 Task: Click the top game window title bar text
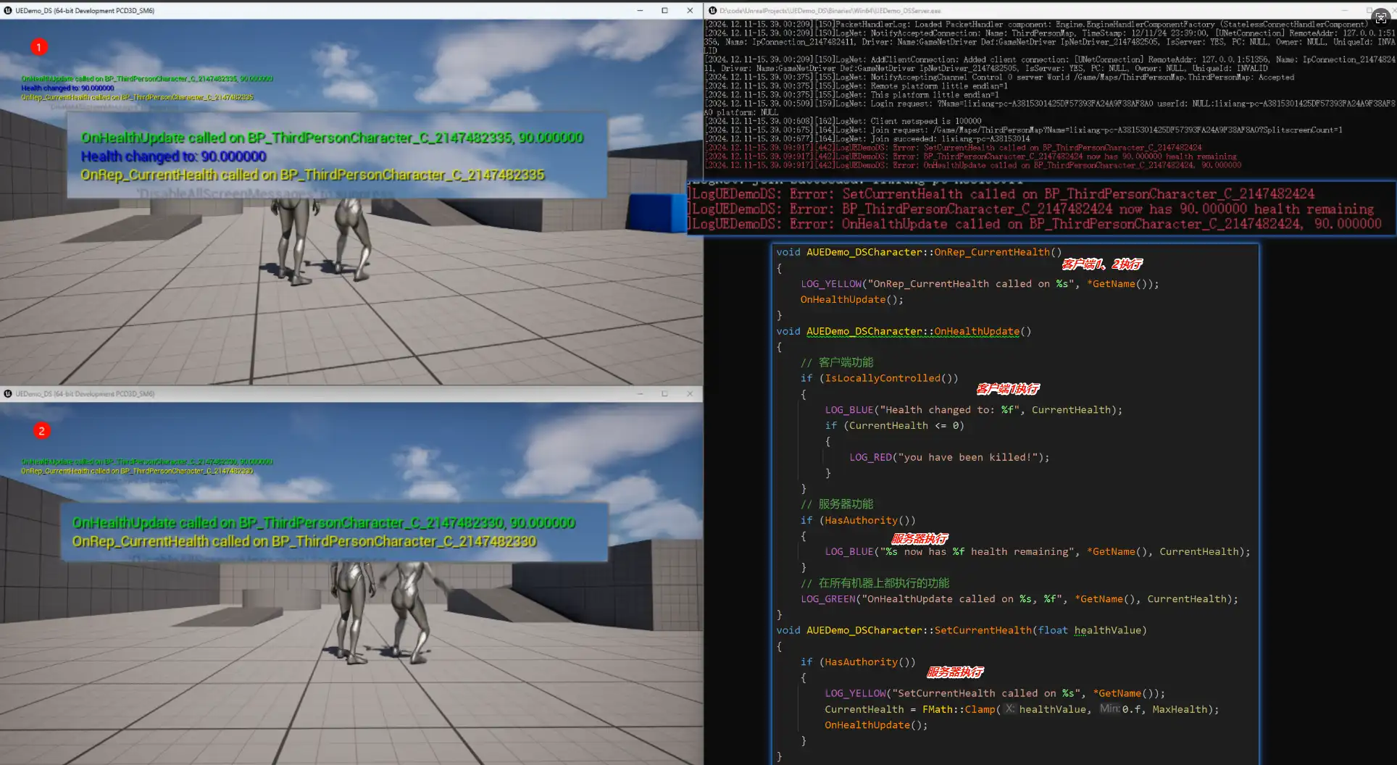(85, 11)
